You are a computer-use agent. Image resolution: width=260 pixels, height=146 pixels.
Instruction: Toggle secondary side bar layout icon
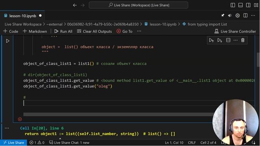coord(248,5)
